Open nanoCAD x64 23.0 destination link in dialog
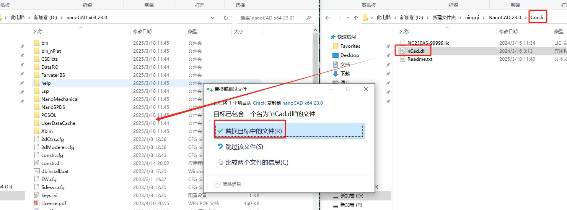This screenshot has width=567, height=210. (303, 103)
